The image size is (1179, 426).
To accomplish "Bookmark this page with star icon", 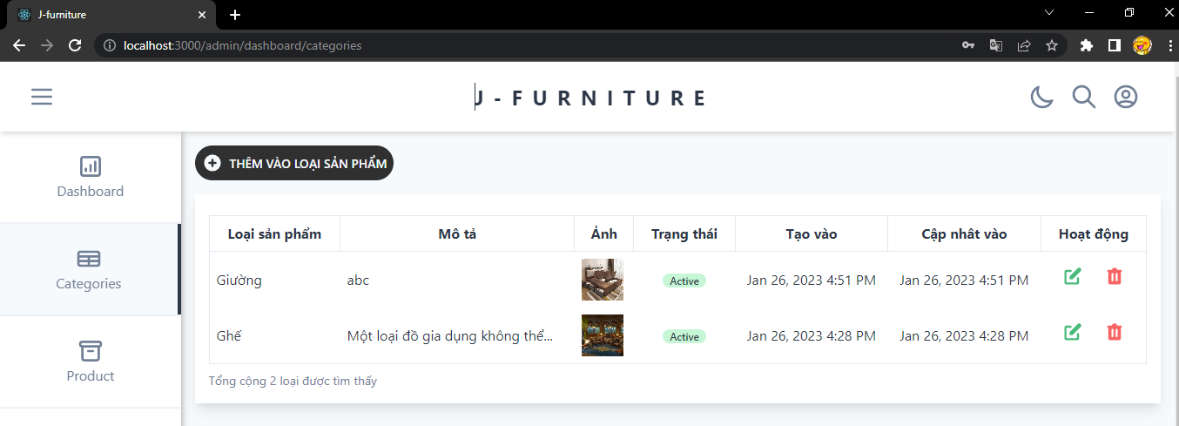I will (x=1052, y=45).
